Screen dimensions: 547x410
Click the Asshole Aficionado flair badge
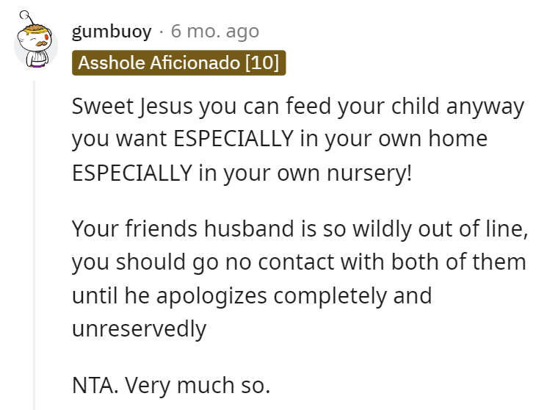point(178,63)
